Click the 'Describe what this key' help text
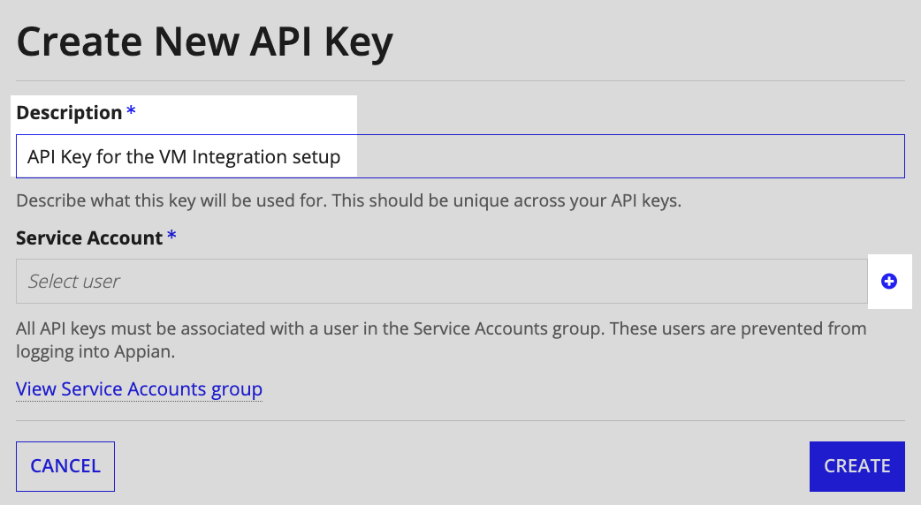The width and height of the screenshot is (921, 505). (x=348, y=200)
